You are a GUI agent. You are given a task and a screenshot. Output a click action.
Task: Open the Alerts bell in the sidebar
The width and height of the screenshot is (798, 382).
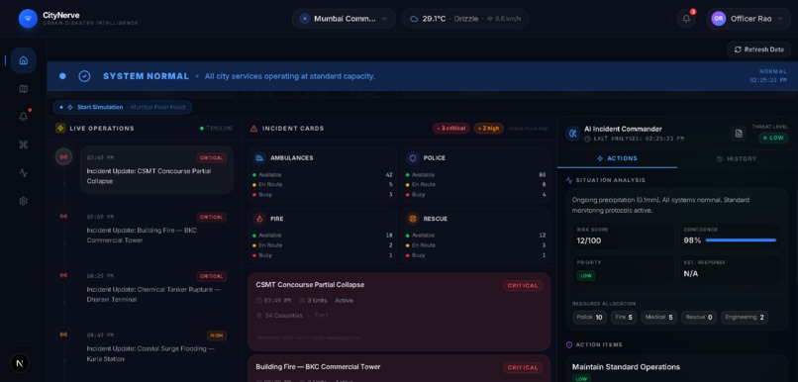(23, 117)
